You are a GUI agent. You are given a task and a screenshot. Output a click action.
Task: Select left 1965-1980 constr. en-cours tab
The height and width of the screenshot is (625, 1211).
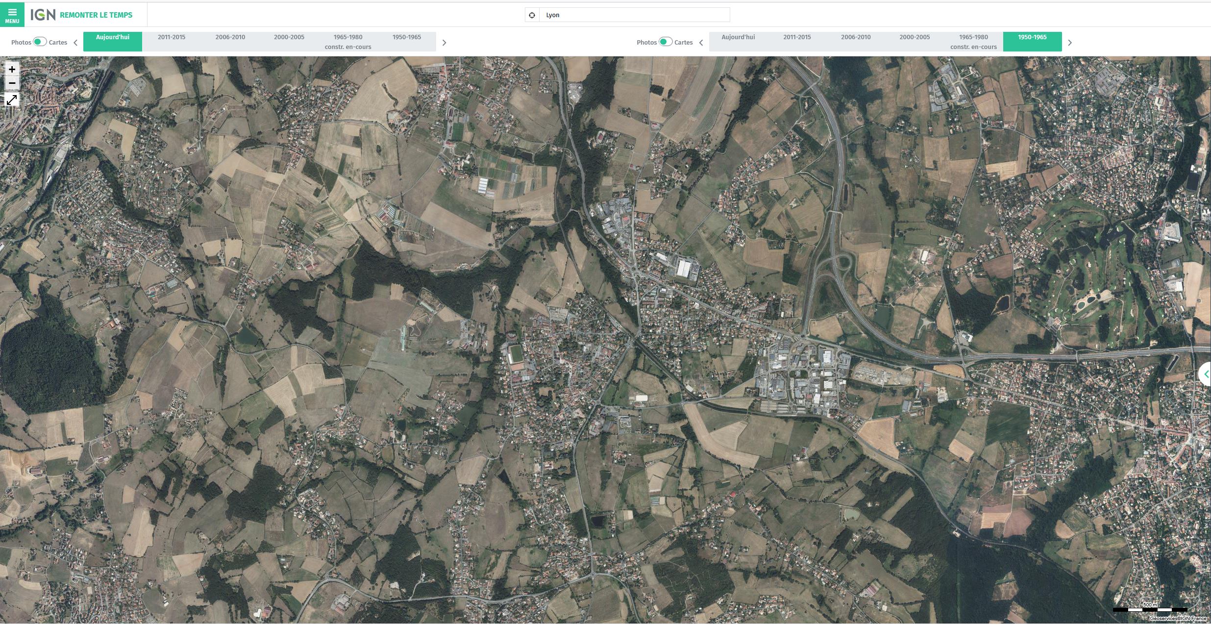348,41
